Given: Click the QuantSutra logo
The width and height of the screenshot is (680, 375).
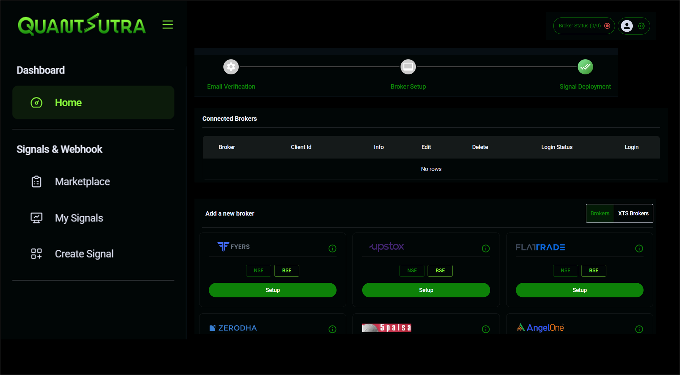Looking at the screenshot, I should [x=82, y=24].
